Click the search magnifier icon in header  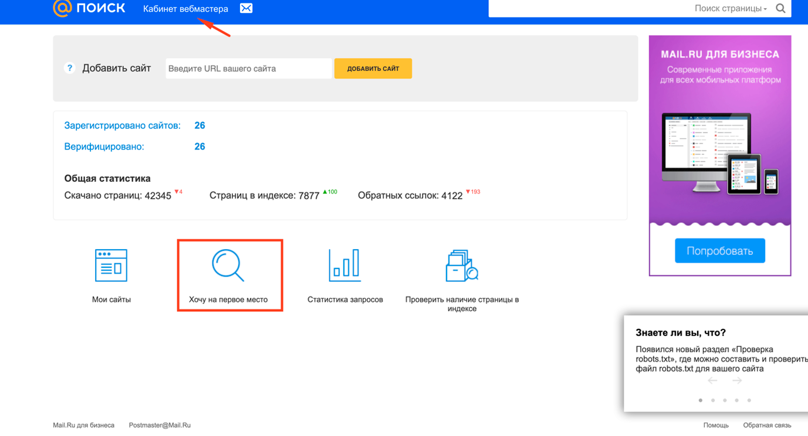tap(780, 9)
